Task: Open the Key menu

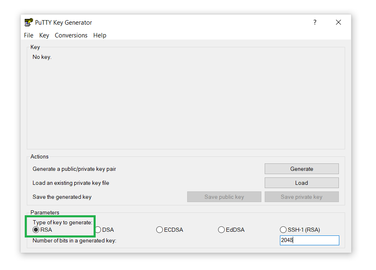Action: point(44,35)
